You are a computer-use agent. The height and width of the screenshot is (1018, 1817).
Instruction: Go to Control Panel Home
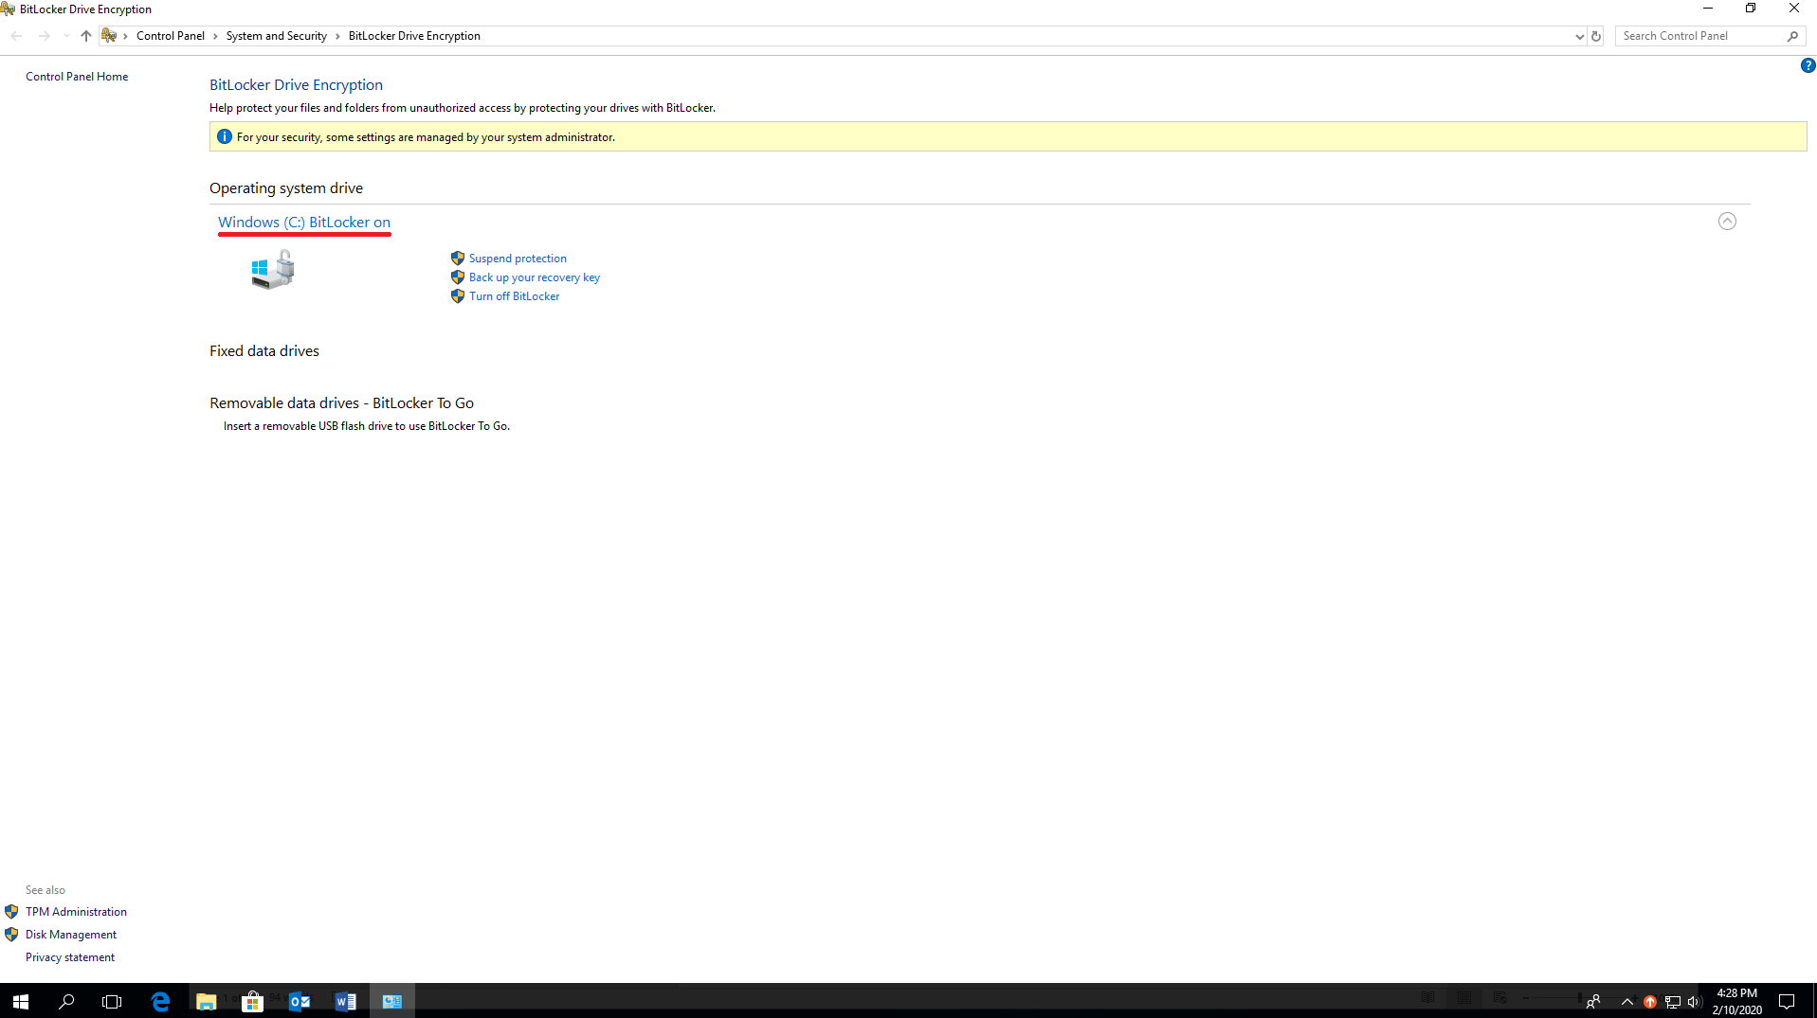(77, 77)
